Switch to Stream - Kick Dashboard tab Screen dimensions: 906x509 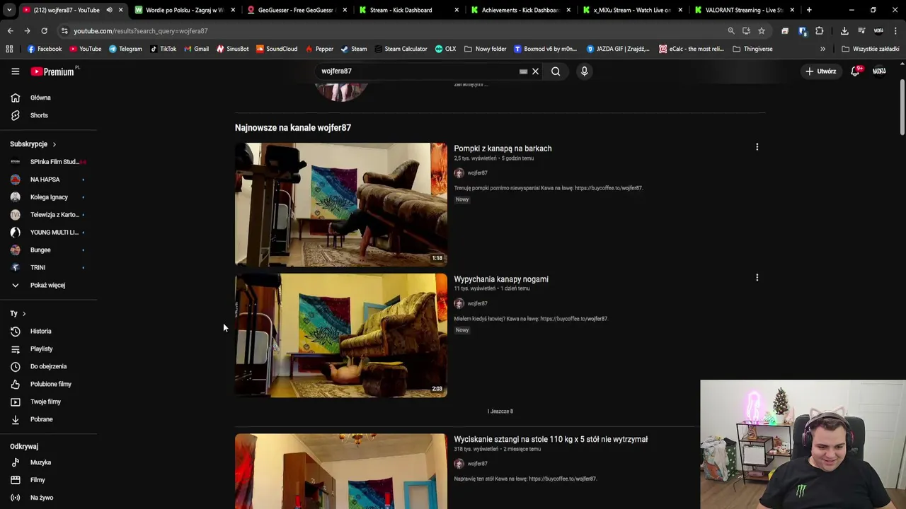pyautogui.click(x=408, y=10)
